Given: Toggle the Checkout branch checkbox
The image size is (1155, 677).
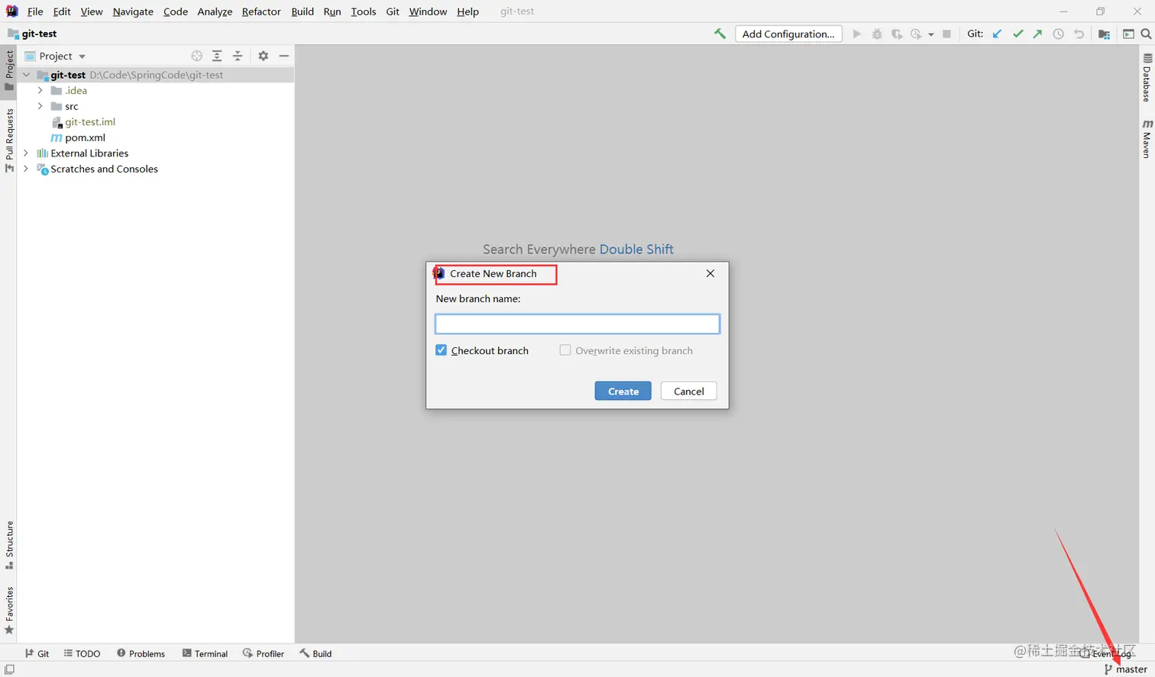Looking at the screenshot, I should 441,350.
